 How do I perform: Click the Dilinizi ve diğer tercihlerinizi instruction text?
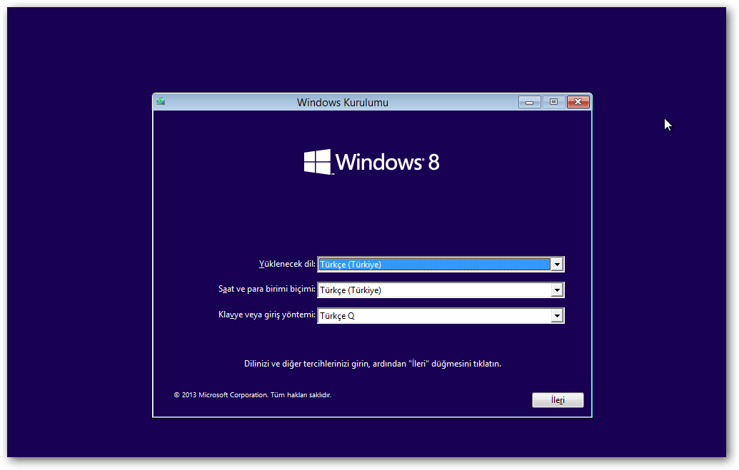[x=372, y=364]
